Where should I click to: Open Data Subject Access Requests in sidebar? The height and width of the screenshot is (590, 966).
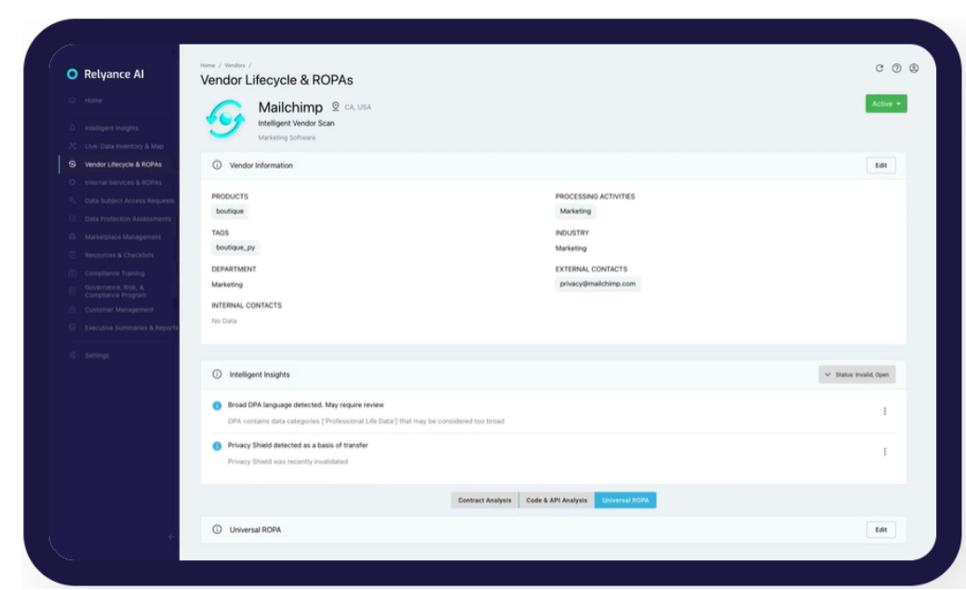(x=128, y=201)
